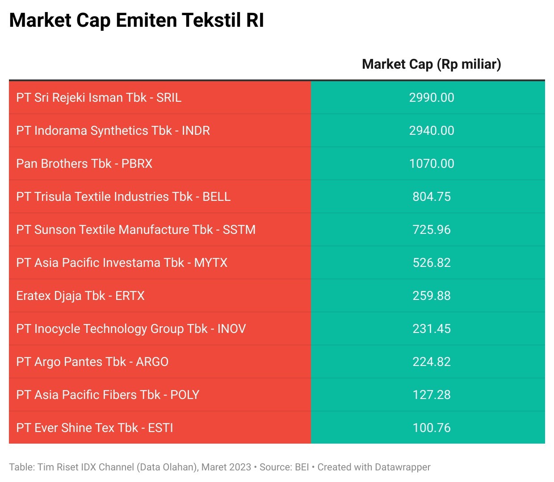Select the Eratex Djaja Tbk - ERTX row
The height and width of the screenshot is (482, 554).
[x=80, y=296]
